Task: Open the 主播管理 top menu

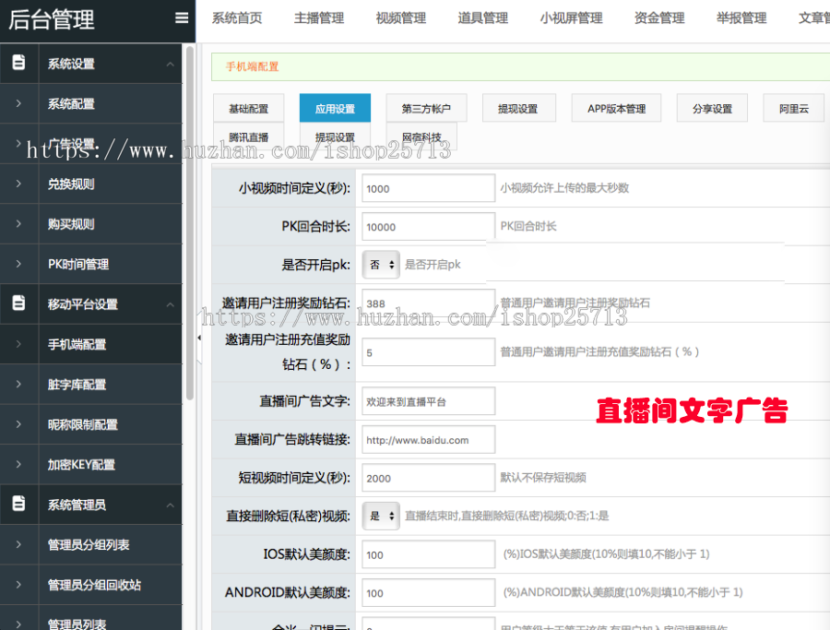Action: [319, 18]
